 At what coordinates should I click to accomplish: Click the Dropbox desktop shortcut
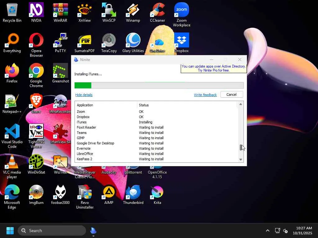(x=181, y=43)
